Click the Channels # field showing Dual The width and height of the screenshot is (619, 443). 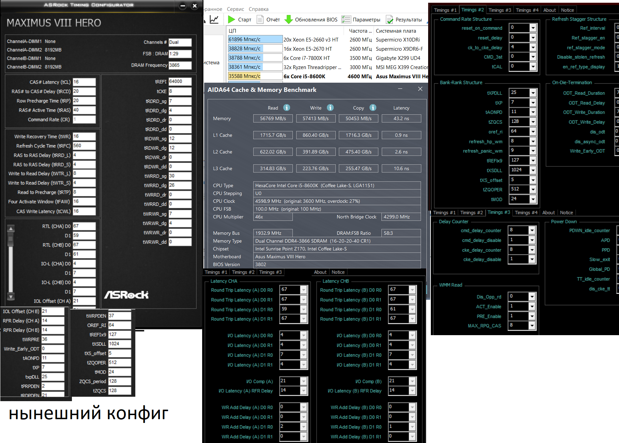pos(180,43)
